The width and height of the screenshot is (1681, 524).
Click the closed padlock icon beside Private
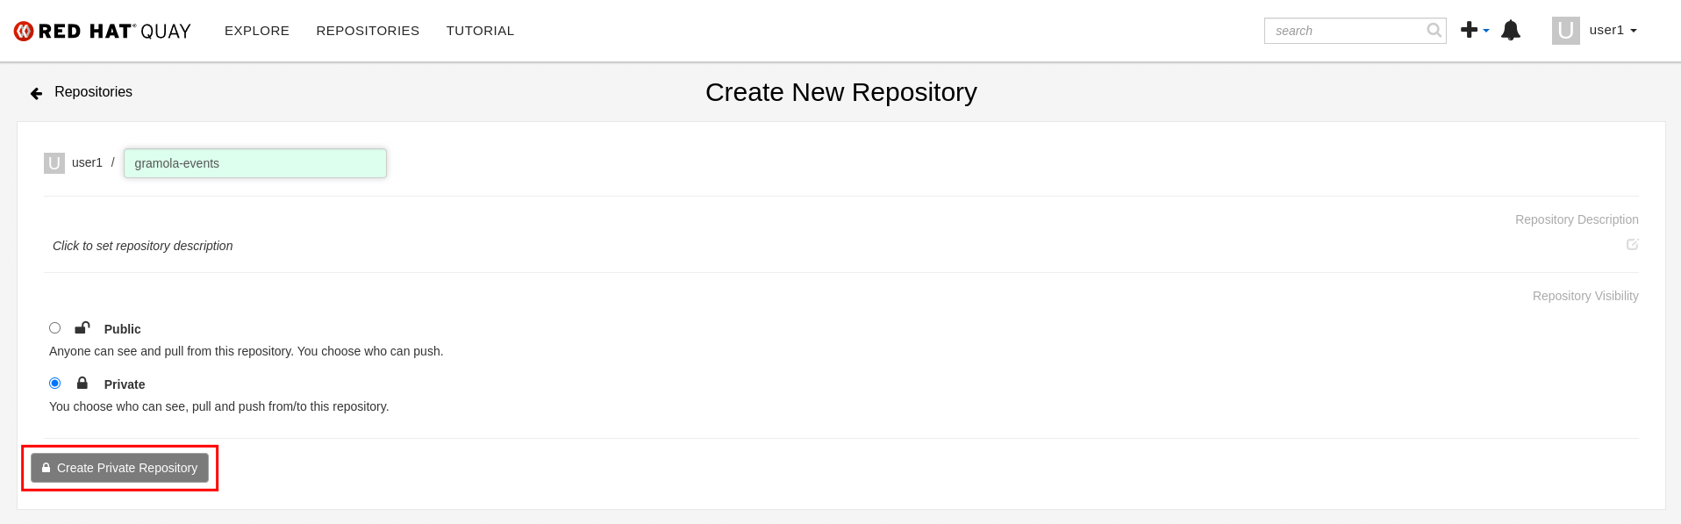click(x=82, y=383)
